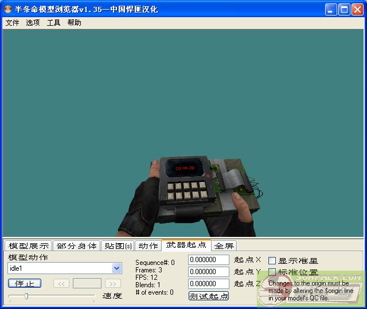Switch to the 全屏 tab
This screenshot has height=309, width=367.
[x=224, y=245]
